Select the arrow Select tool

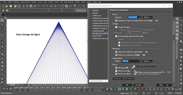pyautogui.click(x=2, y=20)
